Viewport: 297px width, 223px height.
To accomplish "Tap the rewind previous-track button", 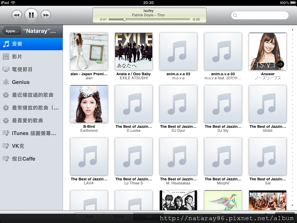I will tap(17, 15).
